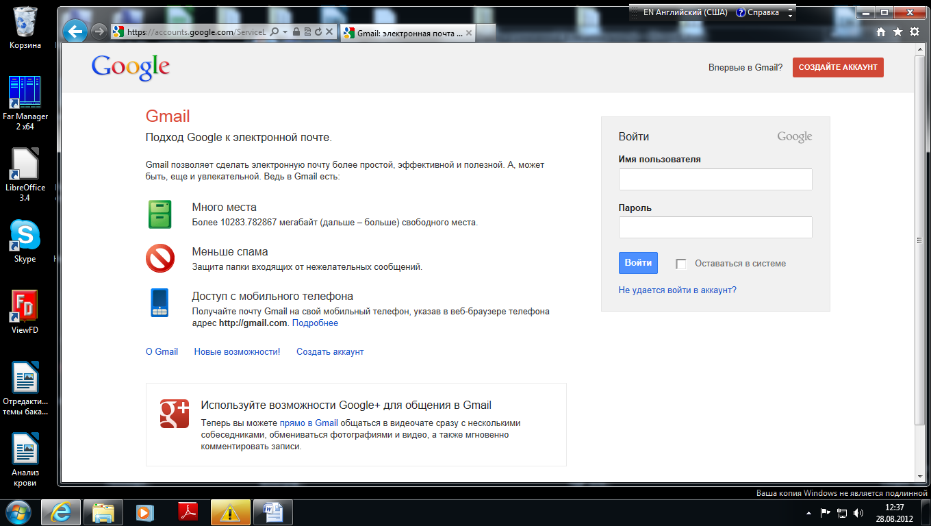931x526 pixels.
Task: Open the прямо в Gmail link
Action: 309,423
